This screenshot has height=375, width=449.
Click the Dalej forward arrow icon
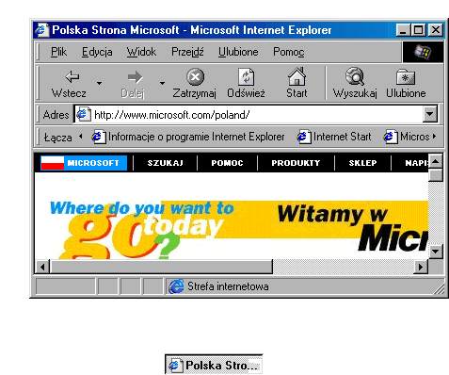(136, 77)
